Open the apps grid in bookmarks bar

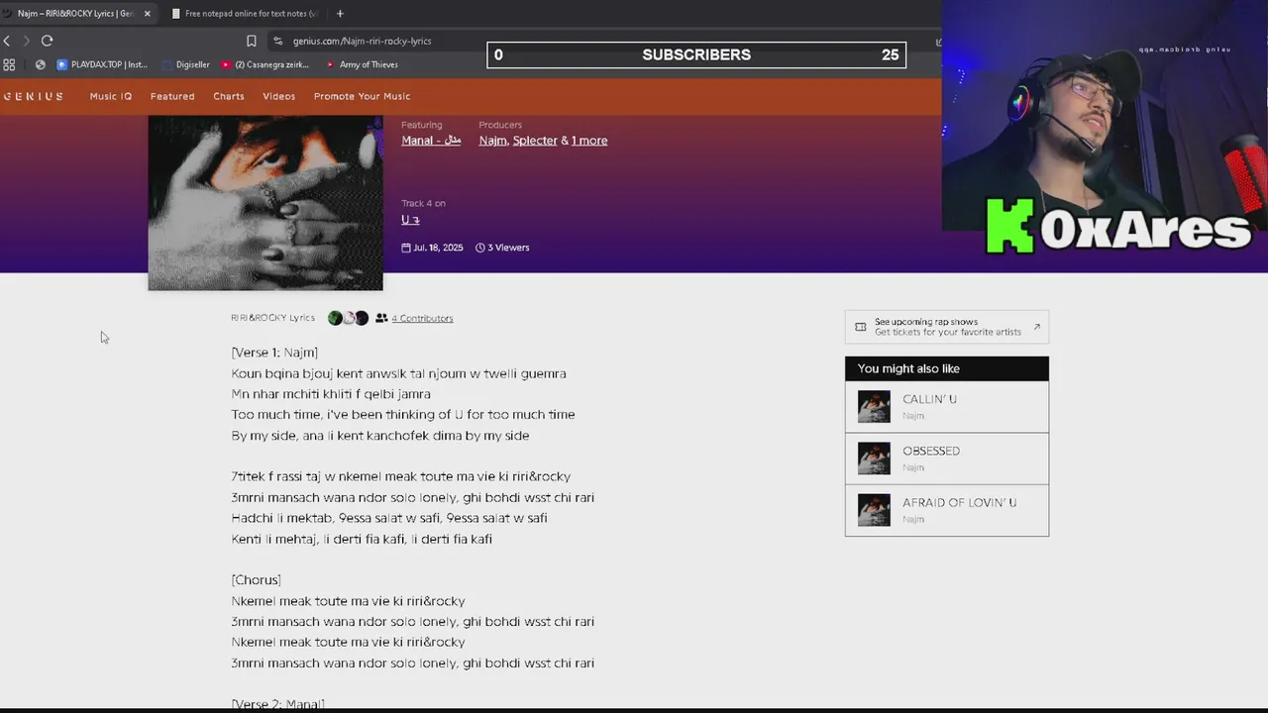pyautogui.click(x=9, y=64)
